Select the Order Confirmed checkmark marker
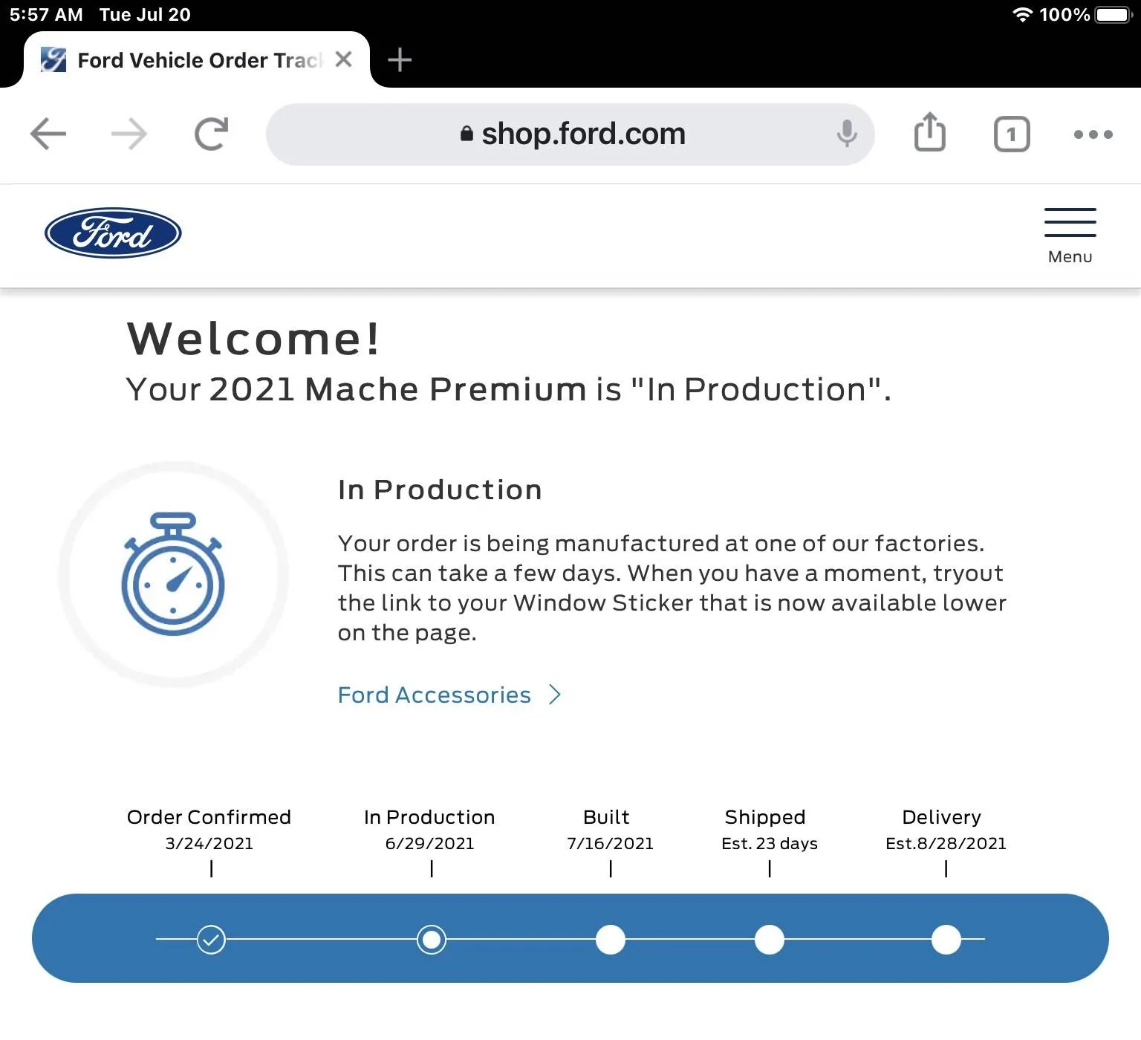The height and width of the screenshot is (1040, 1141). (211, 940)
